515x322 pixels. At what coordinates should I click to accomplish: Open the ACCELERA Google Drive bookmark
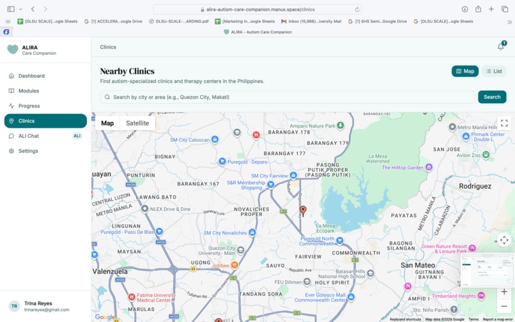113,21
